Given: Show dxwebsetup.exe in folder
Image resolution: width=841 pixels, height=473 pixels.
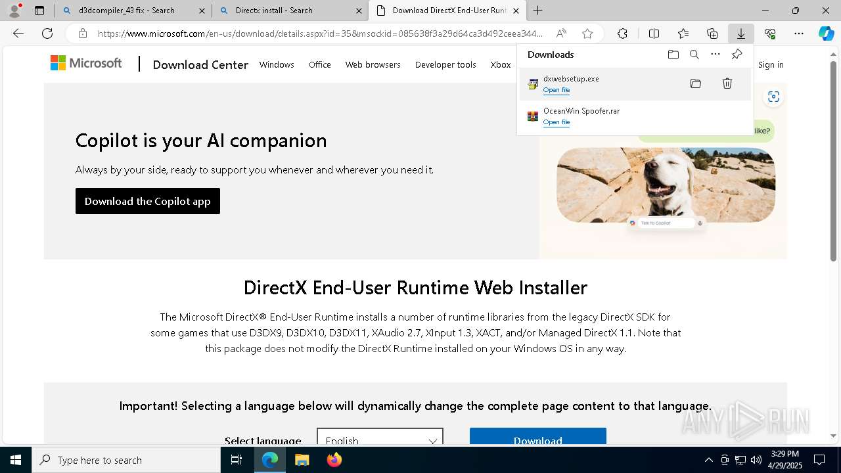Looking at the screenshot, I should pos(696,83).
